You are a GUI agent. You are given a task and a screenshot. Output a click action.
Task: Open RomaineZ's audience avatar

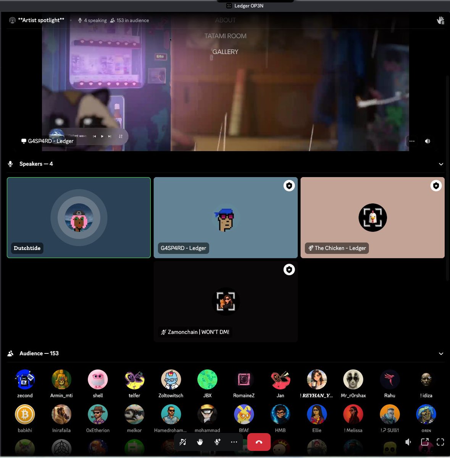[244, 379]
